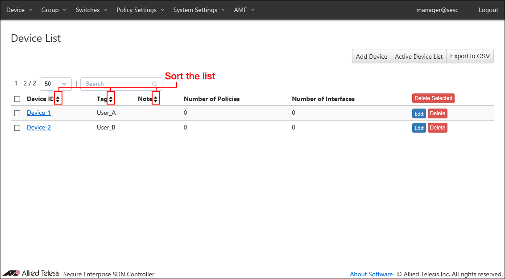This screenshot has width=505, height=279.
Task: Open the Device_1 link
Action: [x=39, y=113]
